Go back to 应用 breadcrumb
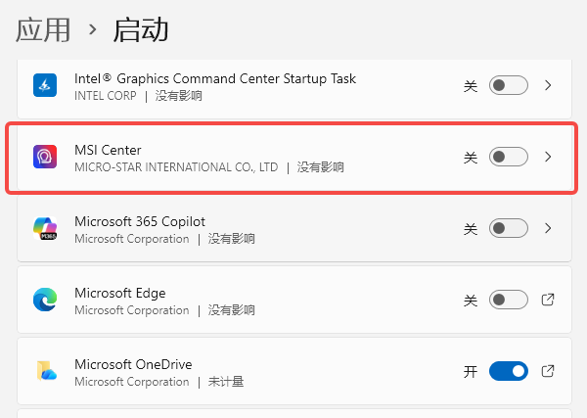The width and height of the screenshot is (587, 418). [44, 29]
